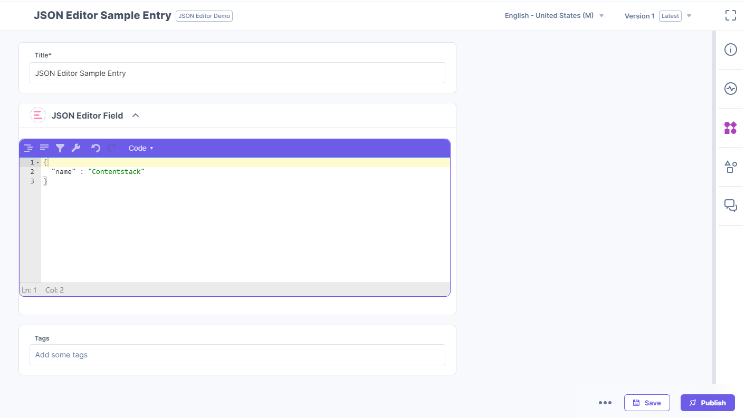The image size is (745, 418).
Task: Click the repair JSON wrench icon
Action: pos(76,148)
